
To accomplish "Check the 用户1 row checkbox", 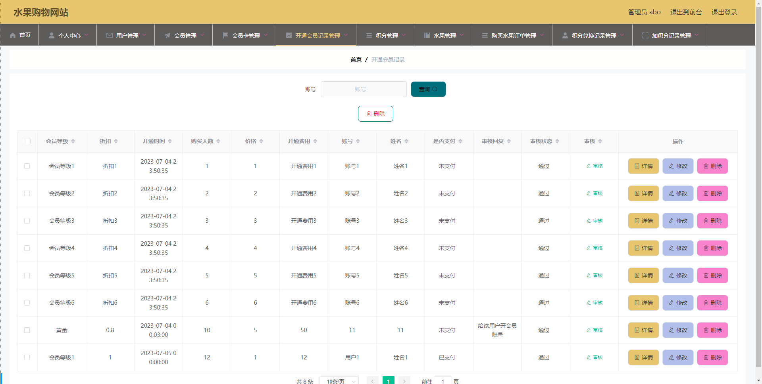I will click(x=27, y=357).
